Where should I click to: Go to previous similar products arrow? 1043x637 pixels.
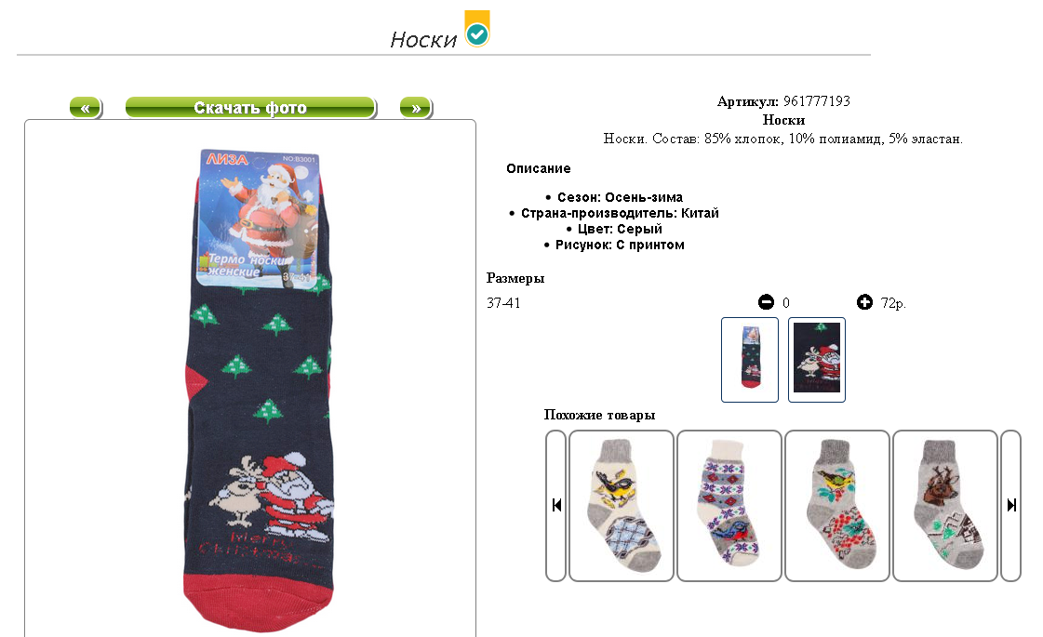(556, 506)
